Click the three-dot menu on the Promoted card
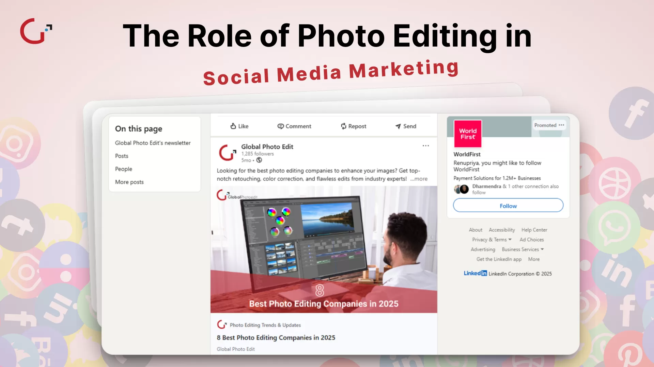Viewport: 654px width, 367px height. [x=561, y=125]
